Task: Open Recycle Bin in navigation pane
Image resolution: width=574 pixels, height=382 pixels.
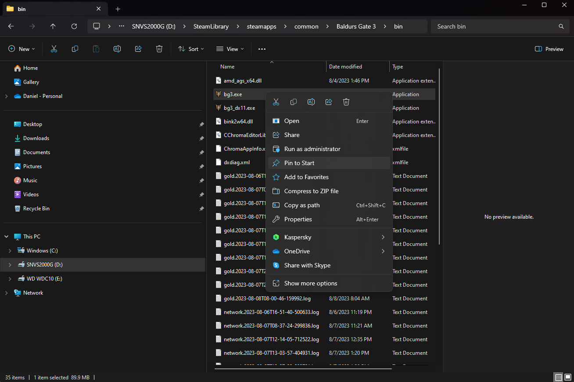Action: (36, 209)
